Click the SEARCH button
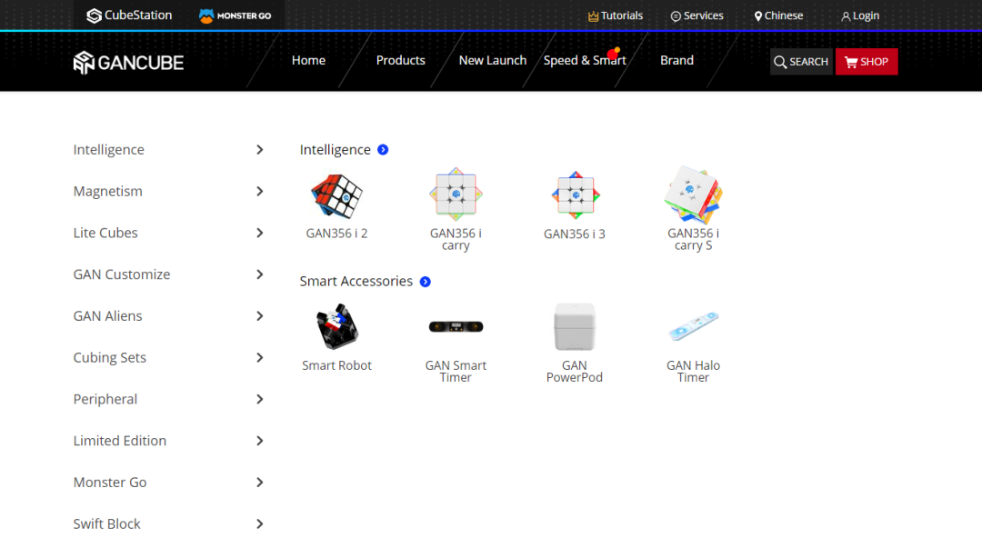The height and width of the screenshot is (548, 982). 801,62
